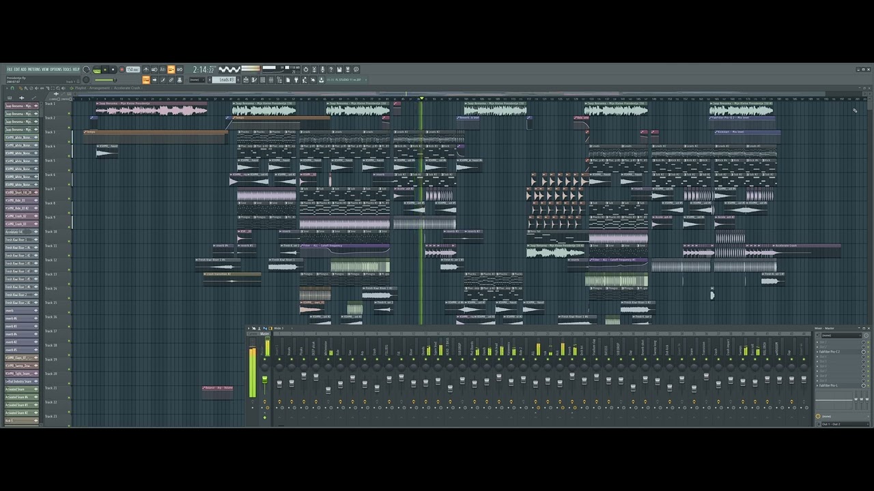Click the FL STUDIO 11 vs 20 hint bar
Screen dimensions: 874x491
click(346, 80)
